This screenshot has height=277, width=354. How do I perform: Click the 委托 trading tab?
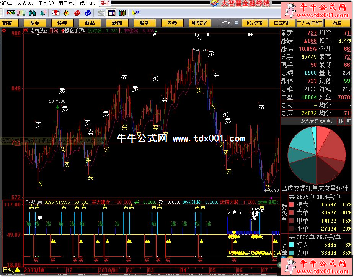pos(105,3)
